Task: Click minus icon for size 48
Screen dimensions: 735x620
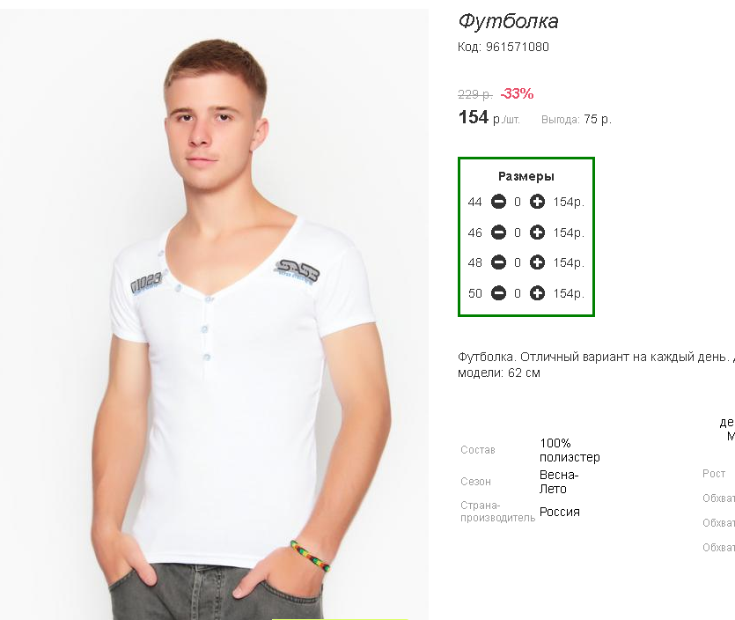Action: tap(498, 262)
